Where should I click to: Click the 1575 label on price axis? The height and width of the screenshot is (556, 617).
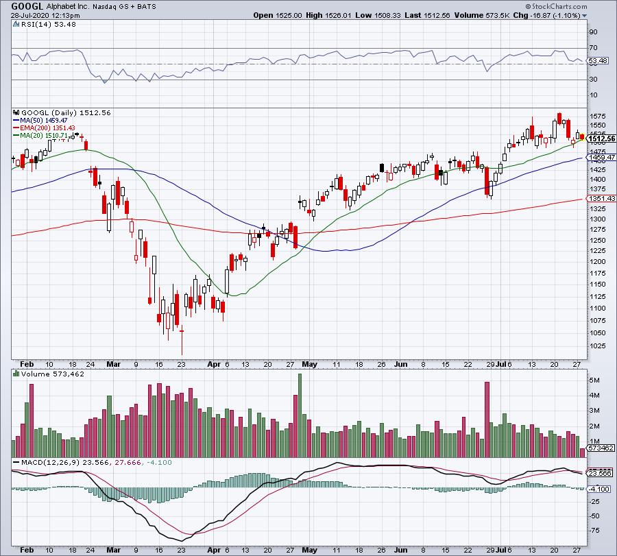pos(598,116)
